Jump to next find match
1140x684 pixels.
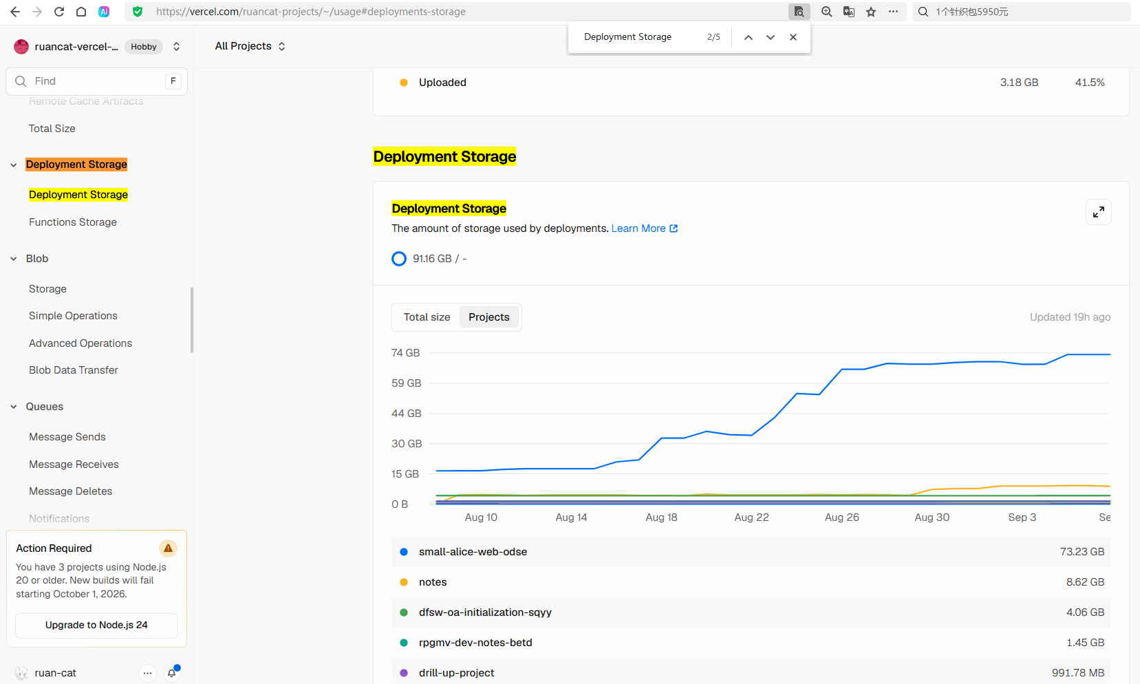[x=771, y=37]
